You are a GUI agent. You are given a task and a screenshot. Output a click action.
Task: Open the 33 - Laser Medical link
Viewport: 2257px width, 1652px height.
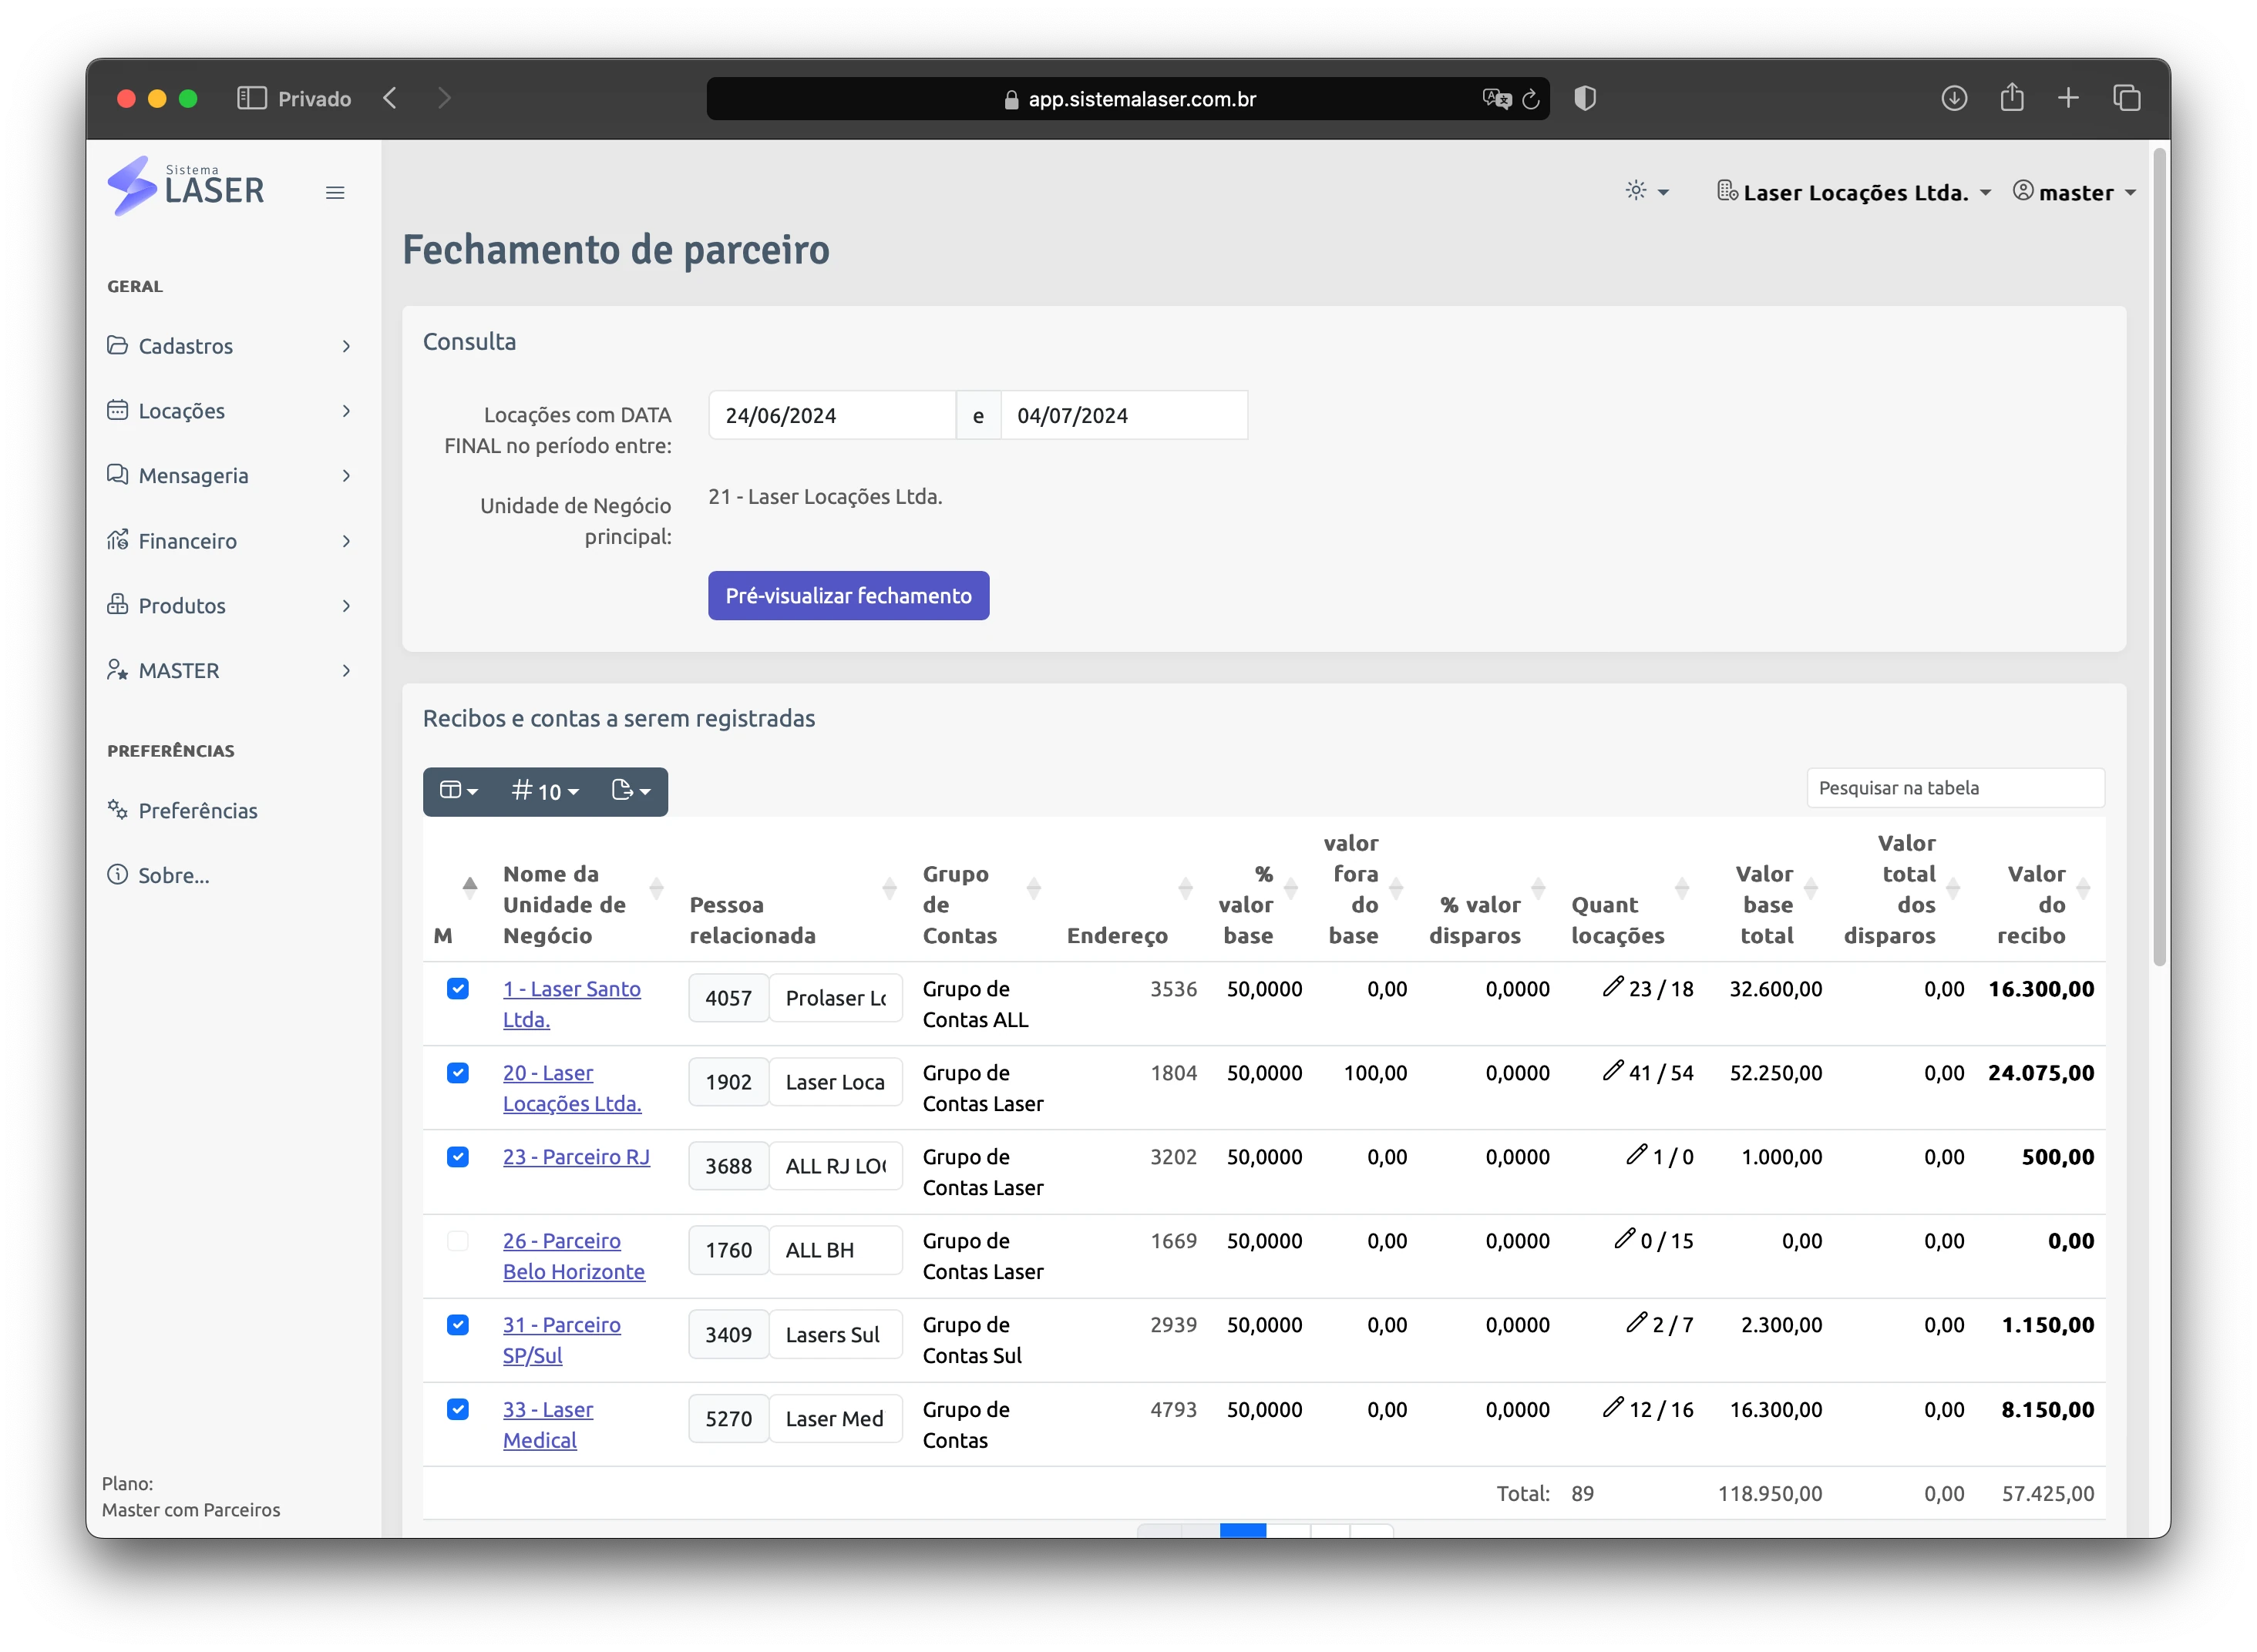[x=547, y=1424]
